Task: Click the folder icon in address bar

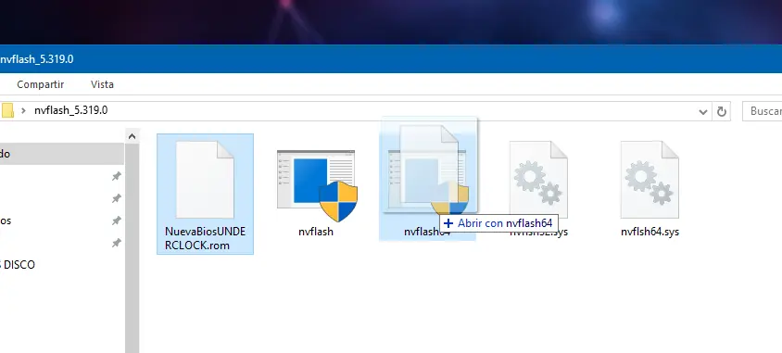Action: 7,110
